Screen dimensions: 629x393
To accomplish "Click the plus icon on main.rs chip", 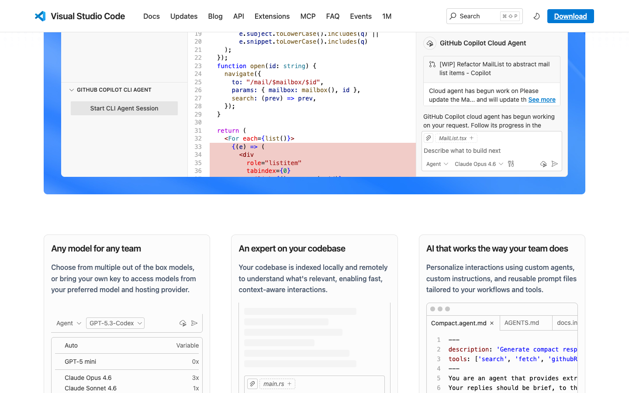I will 289,384.
